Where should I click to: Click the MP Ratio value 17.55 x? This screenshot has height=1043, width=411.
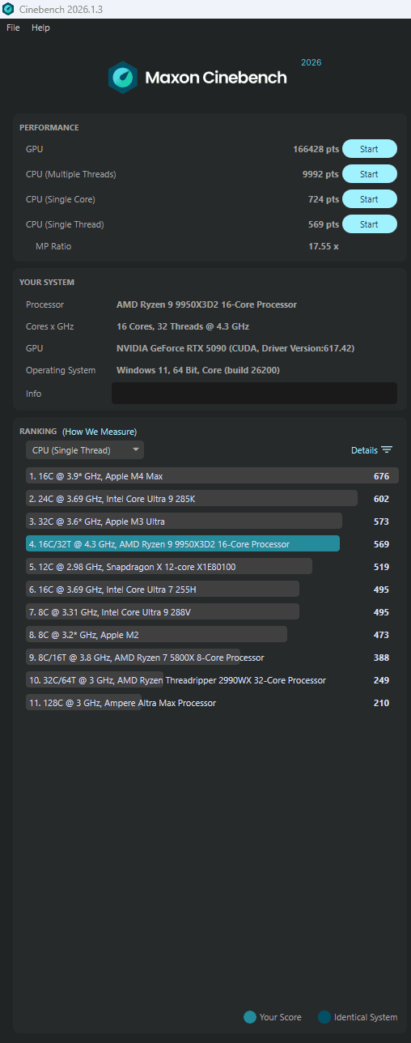pos(324,246)
